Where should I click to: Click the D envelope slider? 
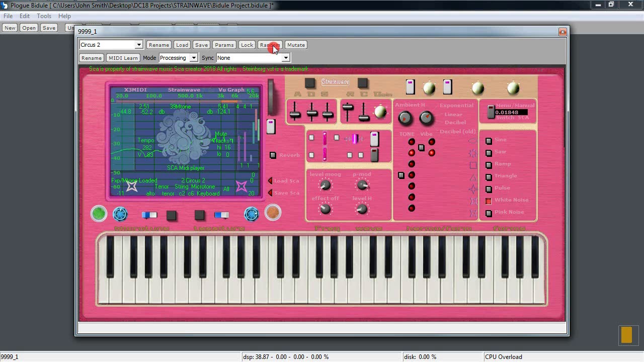pyautogui.click(x=312, y=112)
